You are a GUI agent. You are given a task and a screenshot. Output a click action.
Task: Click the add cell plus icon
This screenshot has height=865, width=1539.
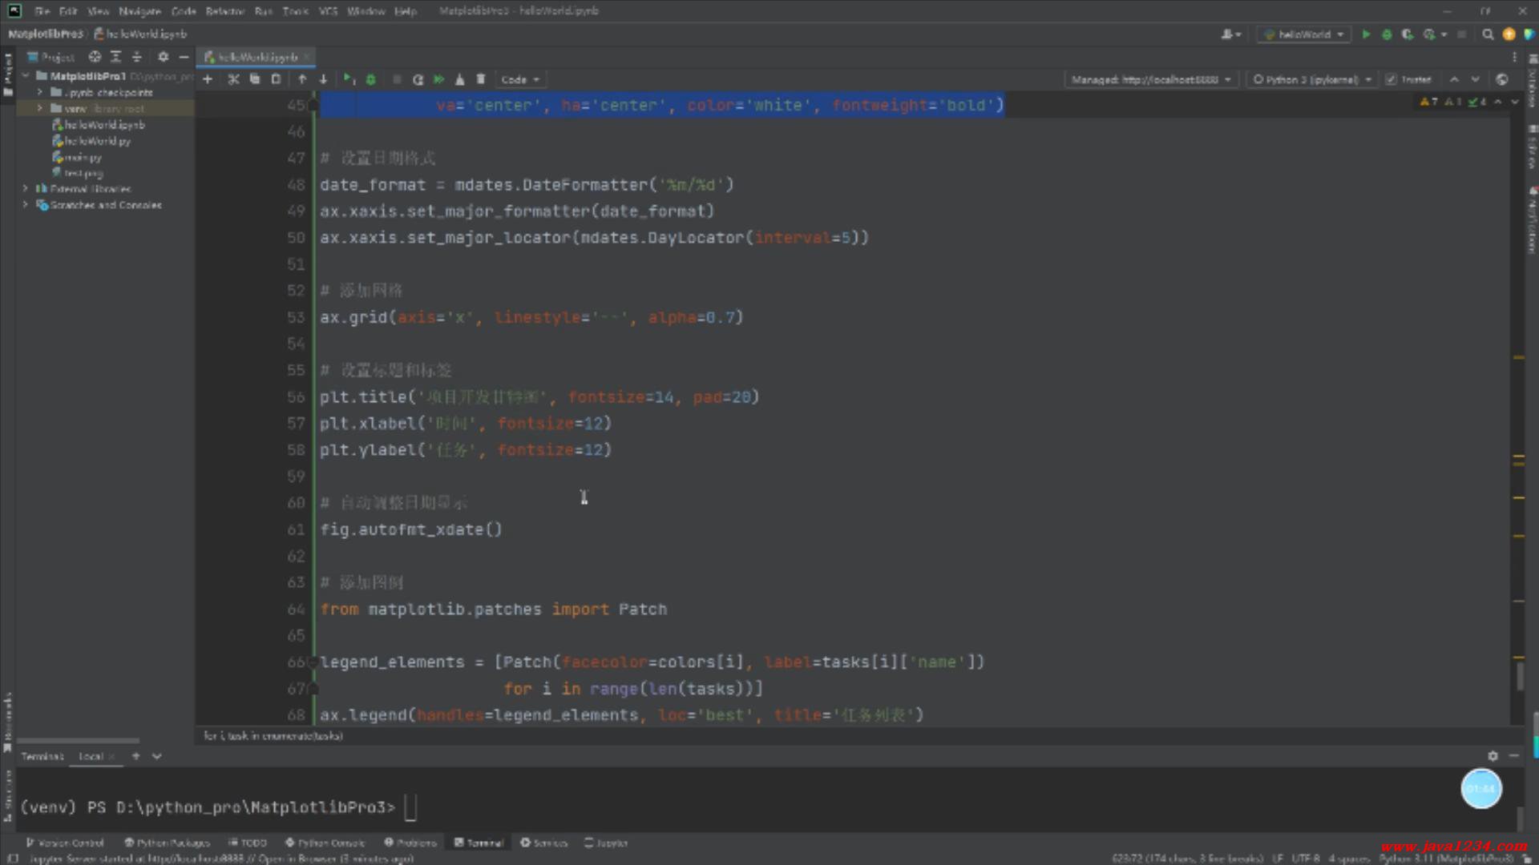tap(208, 79)
